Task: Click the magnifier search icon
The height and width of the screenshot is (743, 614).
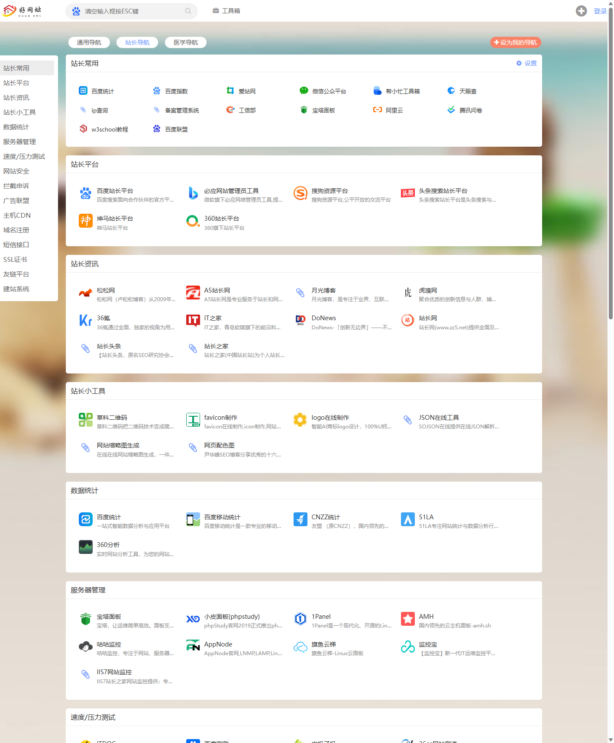Action: [x=188, y=11]
